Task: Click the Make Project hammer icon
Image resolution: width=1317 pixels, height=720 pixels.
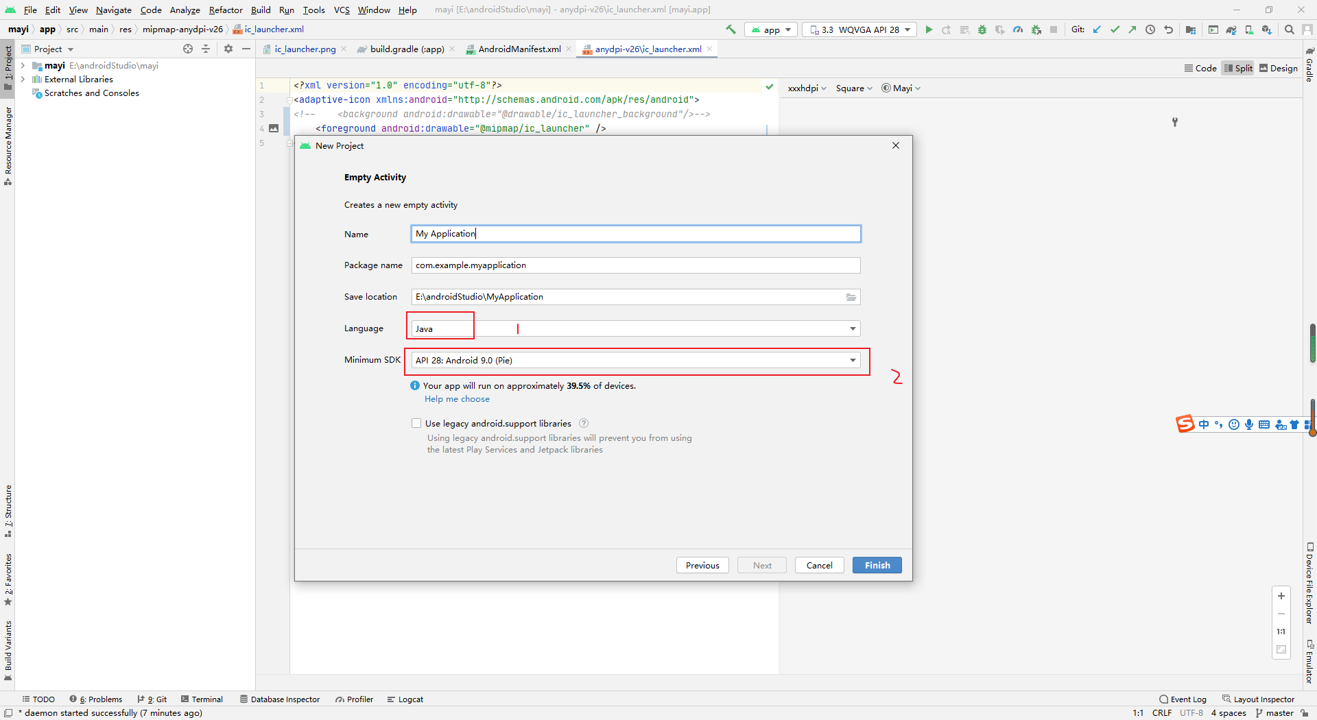Action: pyautogui.click(x=731, y=29)
